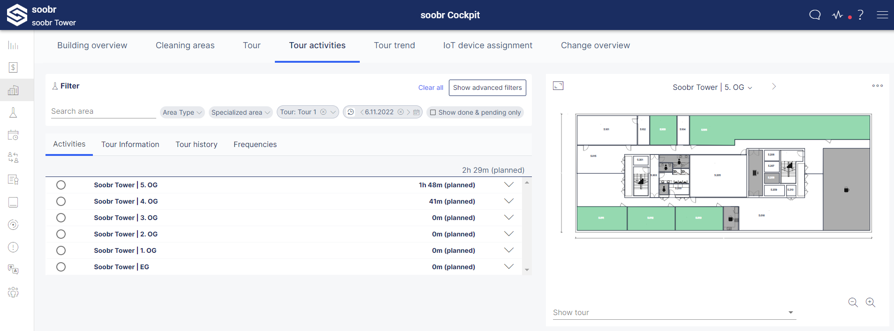Open the bar chart dashboard sidebar icon
This screenshot has height=331, width=894.
13,45
